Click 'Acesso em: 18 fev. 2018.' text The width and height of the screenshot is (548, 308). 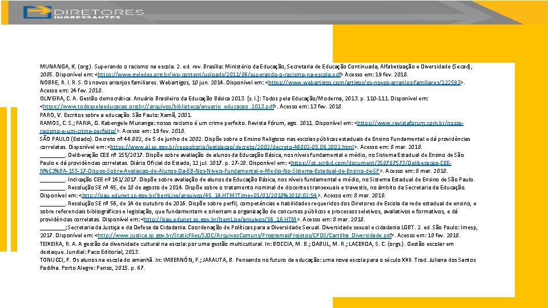429,236
